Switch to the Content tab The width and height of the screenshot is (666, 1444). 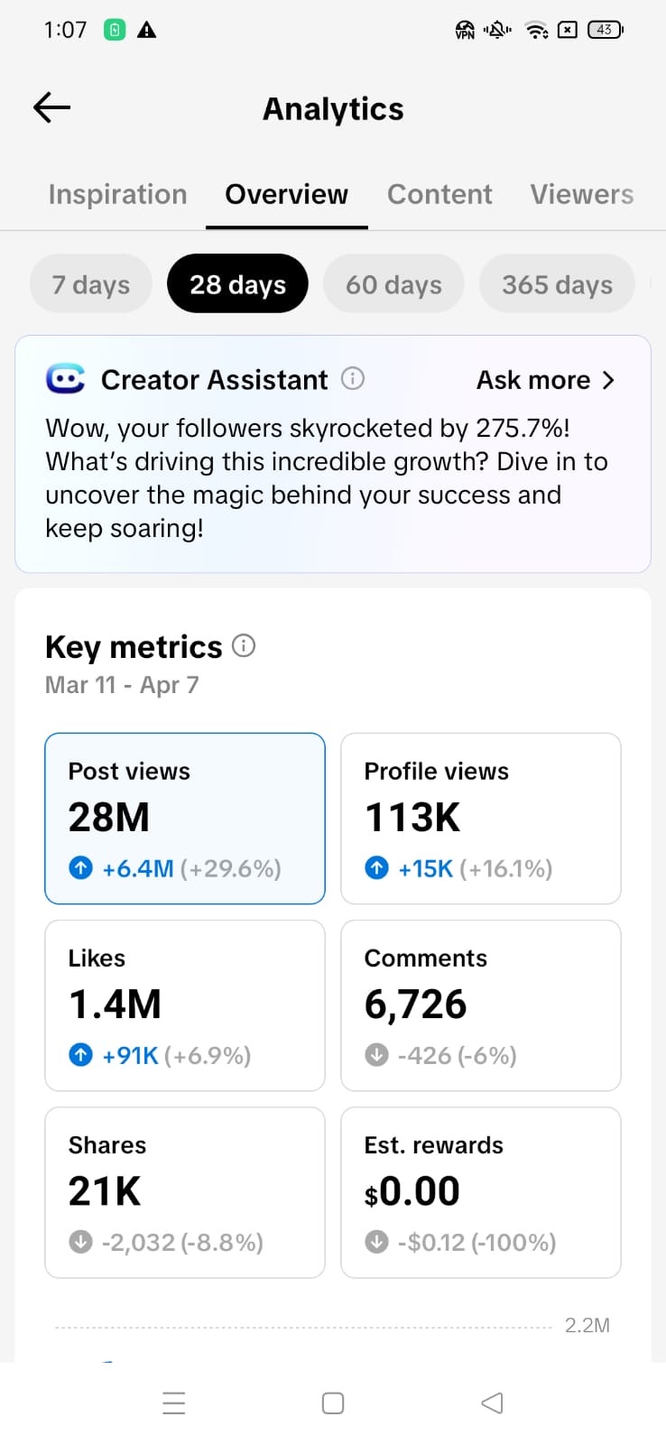pos(439,194)
